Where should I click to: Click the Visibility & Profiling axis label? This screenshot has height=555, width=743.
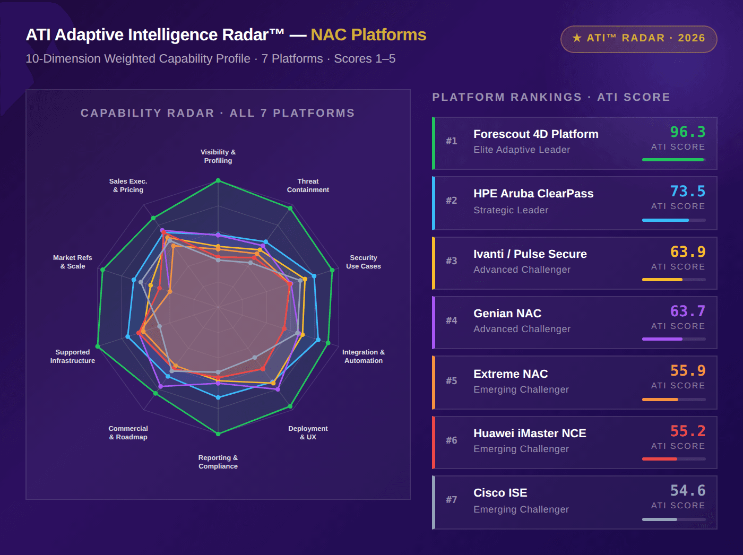coord(218,157)
